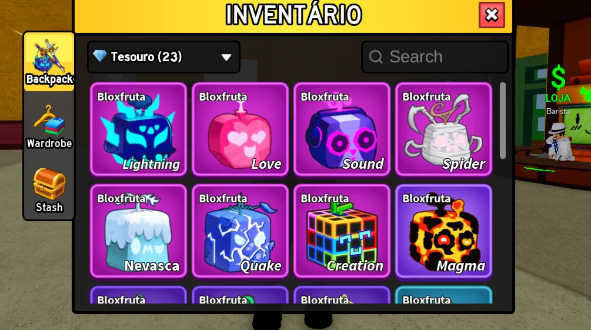Click the inventory vertical scrollbar
Viewport: 591px width, 330px height.
[502, 121]
